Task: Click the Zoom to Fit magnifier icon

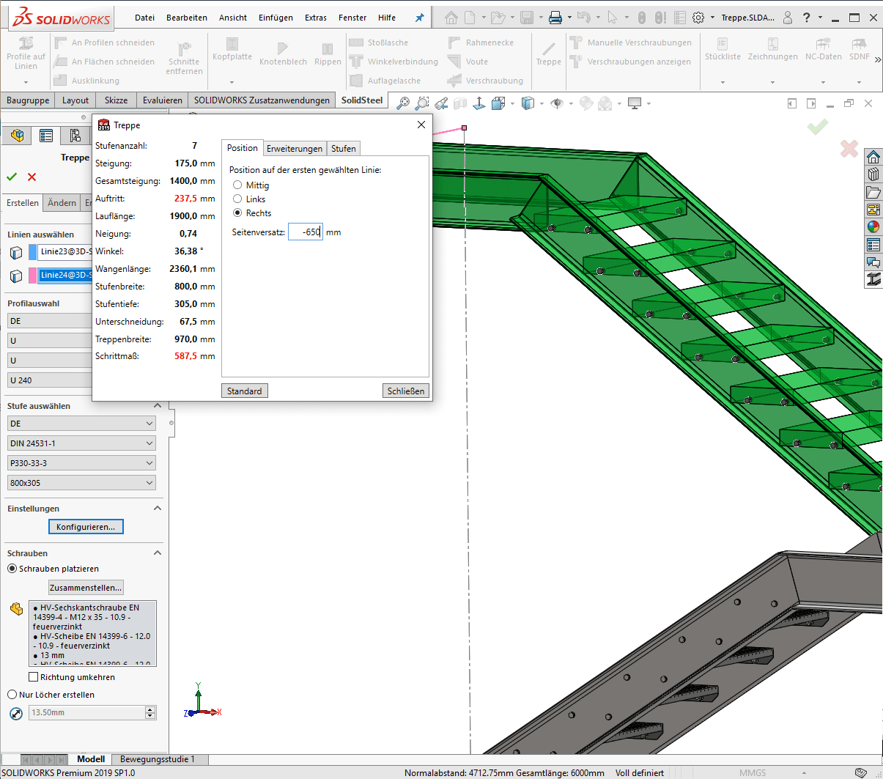Action: tap(403, 103)
